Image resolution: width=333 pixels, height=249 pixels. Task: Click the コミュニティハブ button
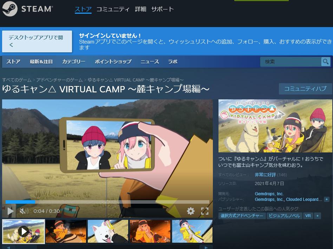(x=305, y=89)
